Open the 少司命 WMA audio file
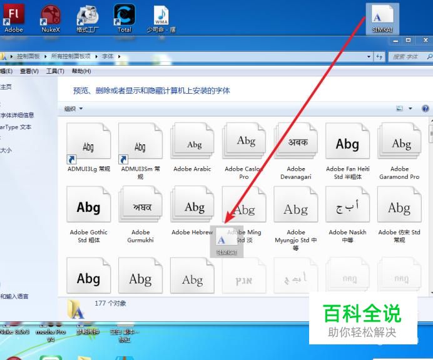Image resolution: width=433 pixels, height=360 pixels. pyautogui.click(x=161, y=19)
